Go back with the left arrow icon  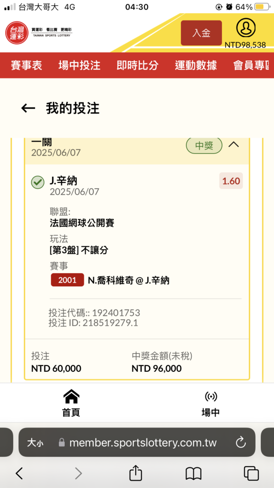point(28,108)
